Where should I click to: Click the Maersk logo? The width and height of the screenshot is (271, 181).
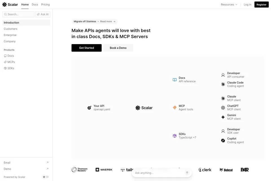[x=104, y=170]
